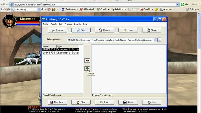This screenshot has height=113, width=201.
Task: Expand the Google search box dropdown arrow
Action: (39, 9)
